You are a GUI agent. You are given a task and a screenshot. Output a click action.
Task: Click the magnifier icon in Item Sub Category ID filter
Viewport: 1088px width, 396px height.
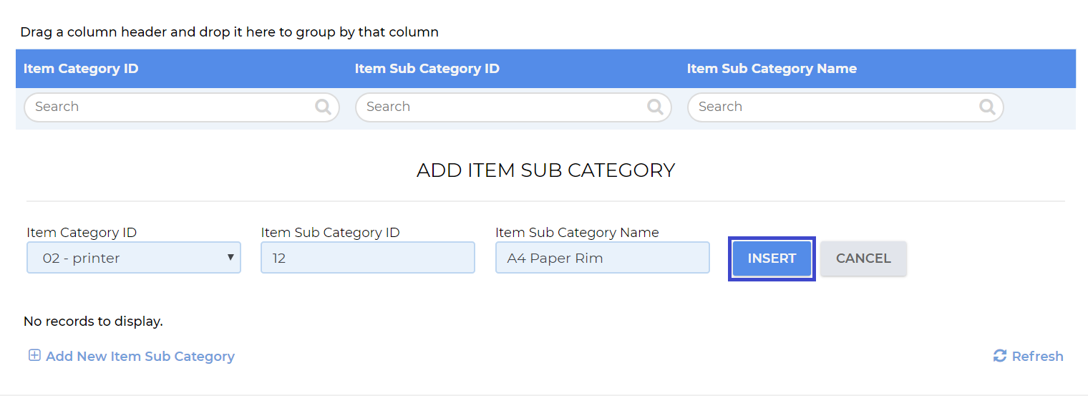(x=655, y=107)
